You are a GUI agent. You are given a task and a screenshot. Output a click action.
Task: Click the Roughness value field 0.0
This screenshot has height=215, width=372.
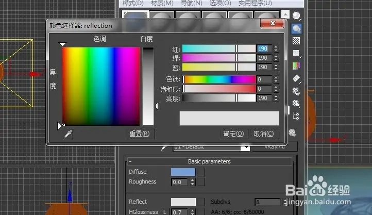(x=180, y=182)
